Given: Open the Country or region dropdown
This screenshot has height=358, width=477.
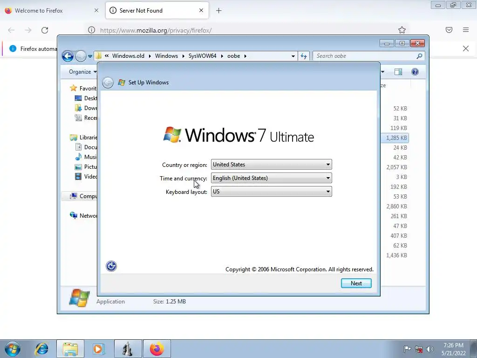Looking at the screenshot, I should pos(271,165).
